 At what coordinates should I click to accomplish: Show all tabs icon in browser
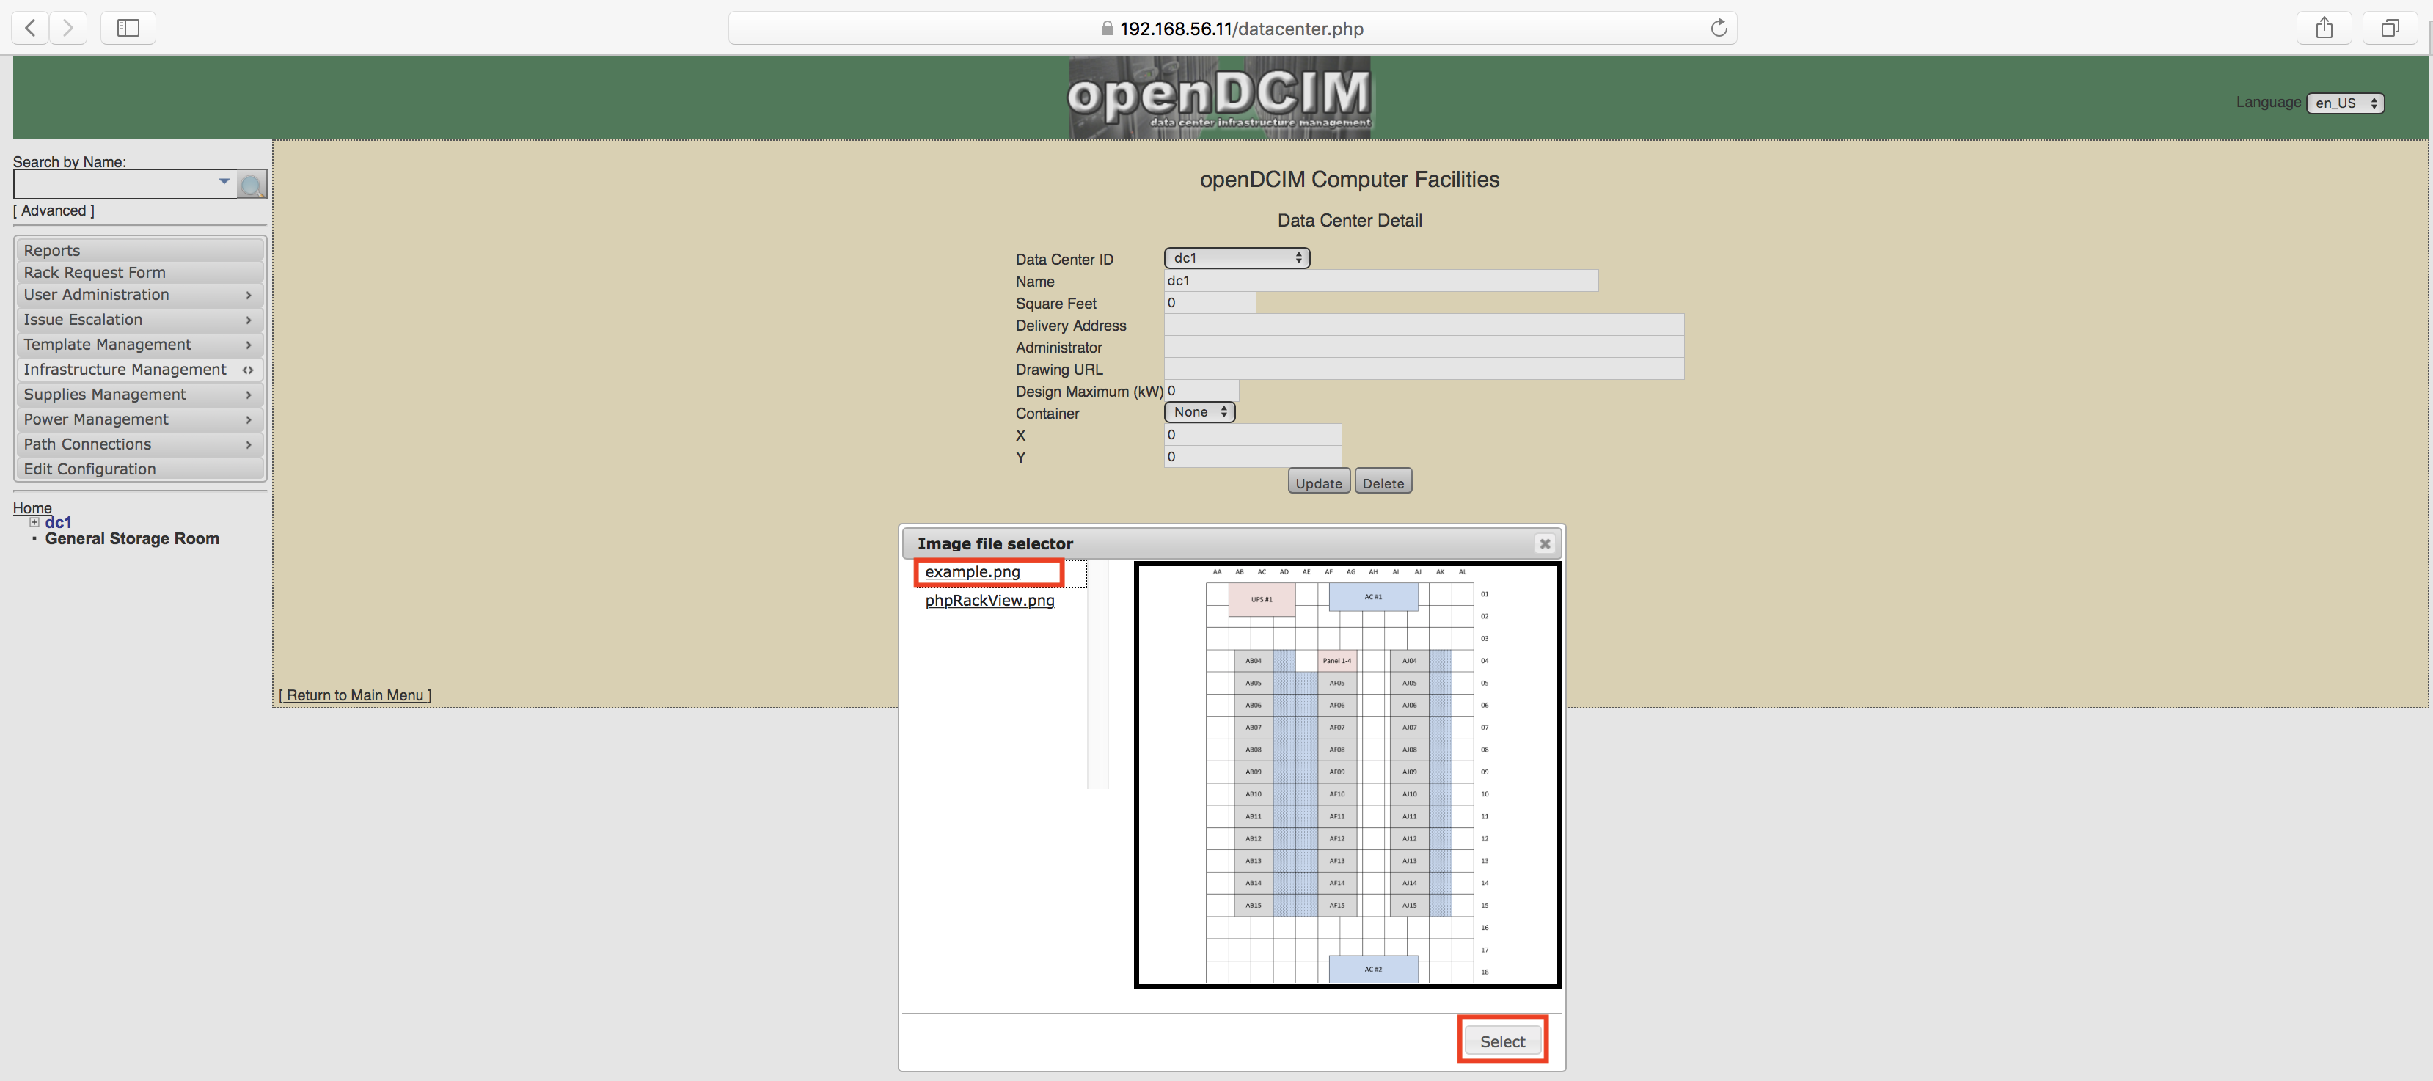tap(2390, 29)
